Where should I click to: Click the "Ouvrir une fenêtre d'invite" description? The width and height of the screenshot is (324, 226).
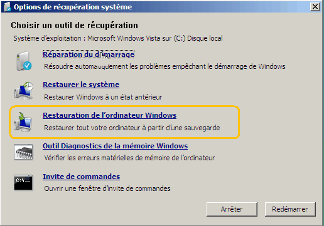(107, 188)
